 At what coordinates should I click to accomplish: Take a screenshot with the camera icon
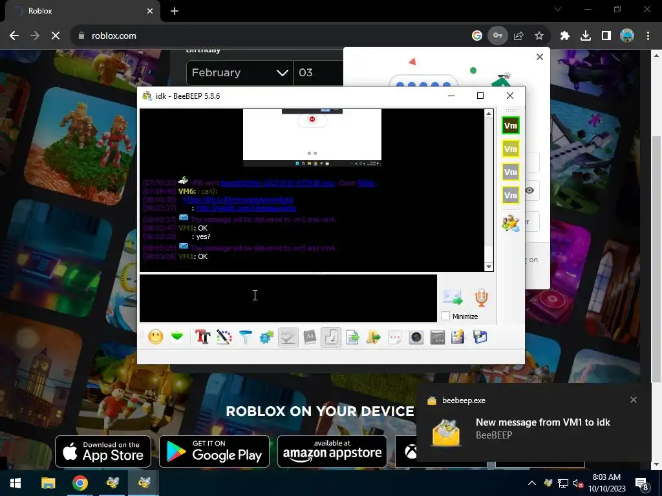[x=416, y=337]
